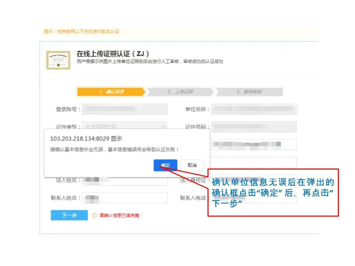Click the 单位名称 input field
This screenshot has height=266, width=355.
(254, 109)
